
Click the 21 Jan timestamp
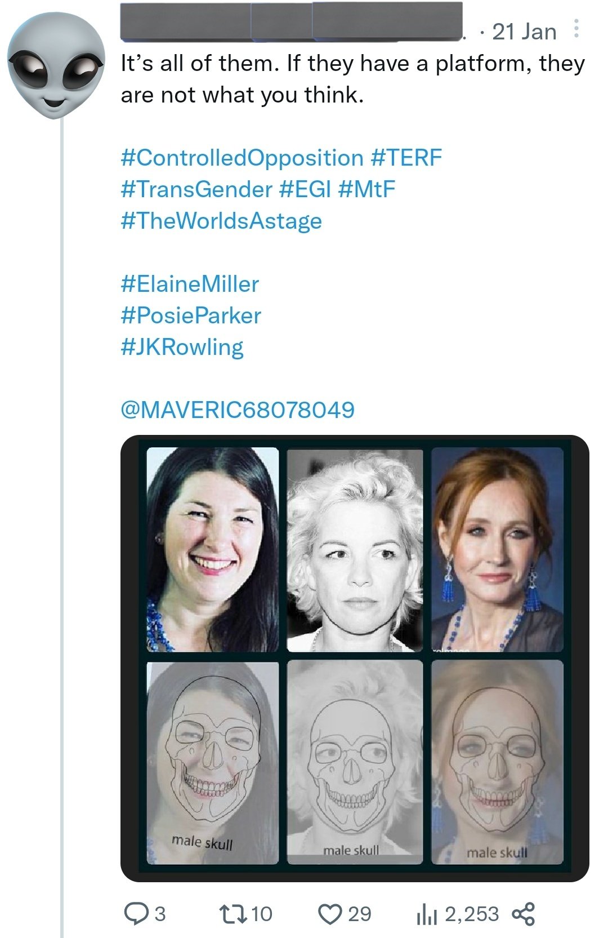(x=524, y=32)
